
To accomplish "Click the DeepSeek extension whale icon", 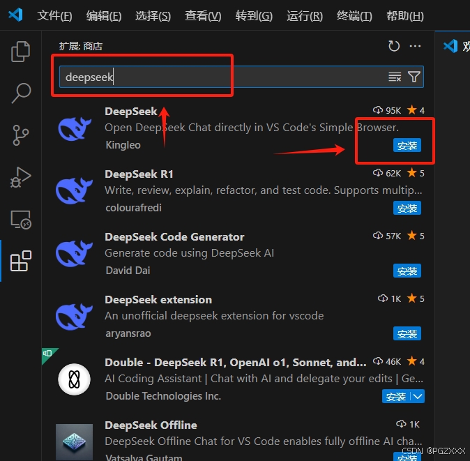I will point(74,317).
